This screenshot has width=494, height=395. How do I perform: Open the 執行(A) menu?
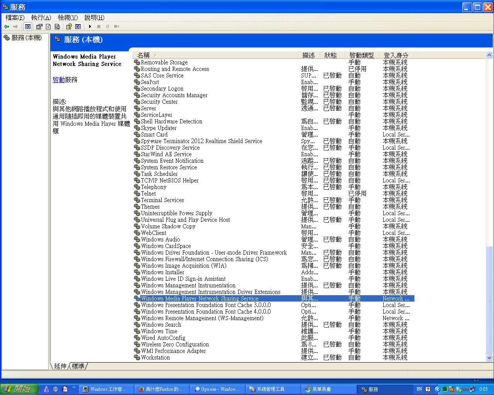[x=41, y=17]
